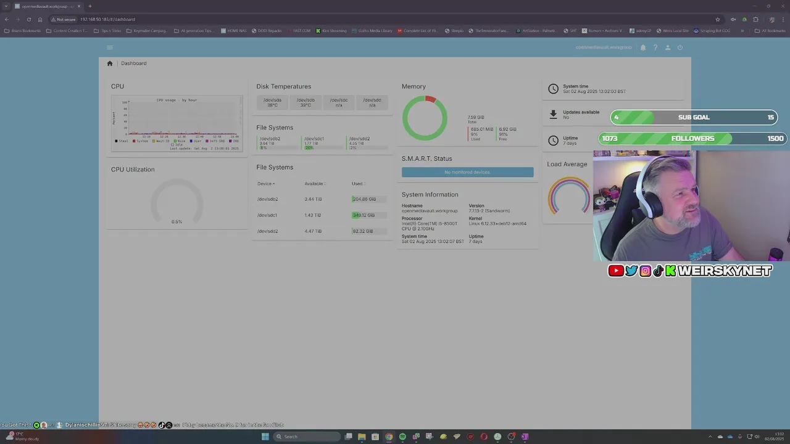The image size is (790, 444).
Task: Sort table by the Device column
Action: [x=266, y=184]
